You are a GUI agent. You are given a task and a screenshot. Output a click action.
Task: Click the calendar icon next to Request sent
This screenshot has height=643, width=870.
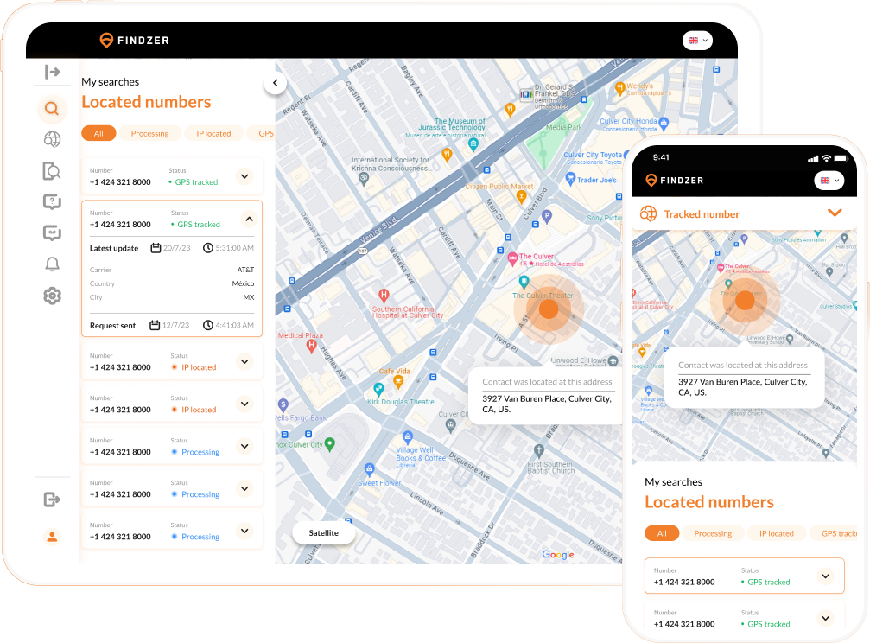coord(155,325)
